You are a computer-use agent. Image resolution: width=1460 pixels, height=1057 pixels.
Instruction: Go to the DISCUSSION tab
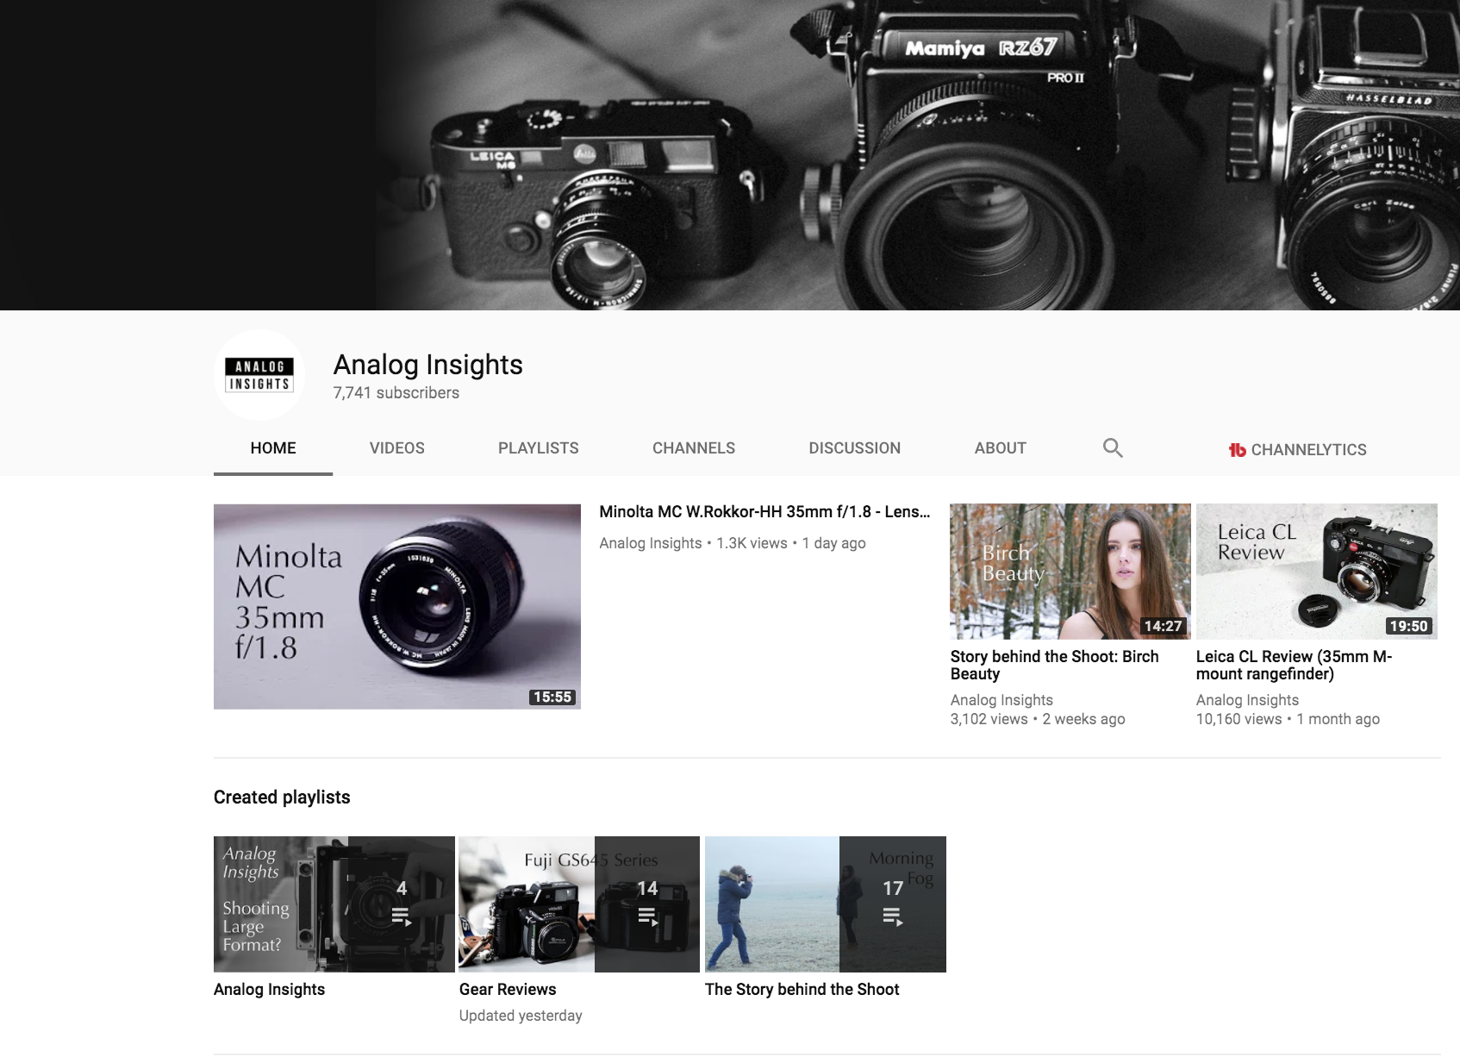click(855, 448)
